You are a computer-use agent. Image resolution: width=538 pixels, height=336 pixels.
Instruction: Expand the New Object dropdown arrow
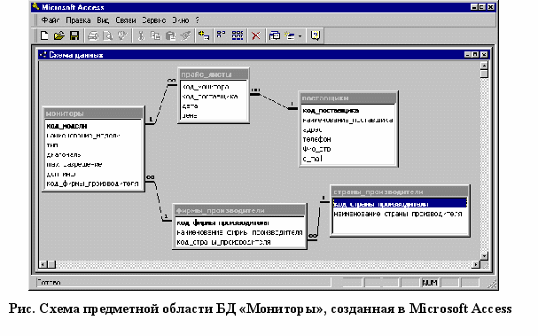coord(300,36)
